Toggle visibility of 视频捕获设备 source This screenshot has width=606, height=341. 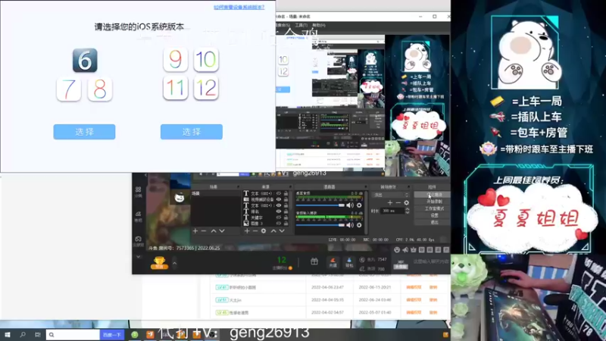pyautogui.click(x=279, y=199)
